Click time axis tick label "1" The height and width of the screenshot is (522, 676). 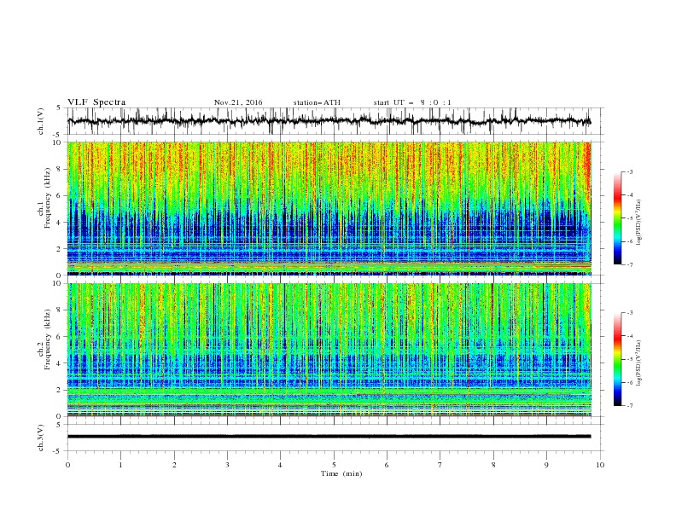click(x=120, y=465)
